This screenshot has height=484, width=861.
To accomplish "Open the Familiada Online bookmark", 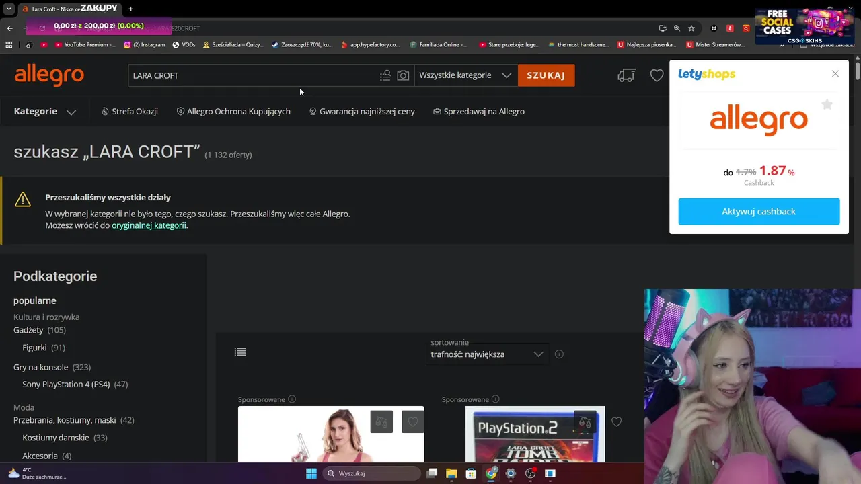I will [438, 44].
